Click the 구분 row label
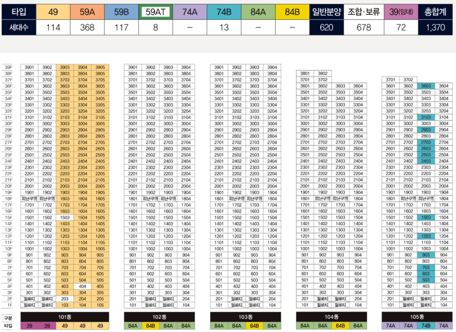This screenshot has height=332, width=456. coord(8,318)
